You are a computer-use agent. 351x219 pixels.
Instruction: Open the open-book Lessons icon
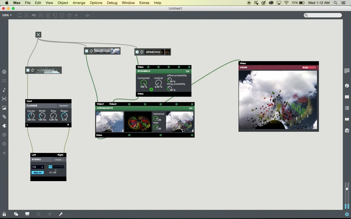347,119
